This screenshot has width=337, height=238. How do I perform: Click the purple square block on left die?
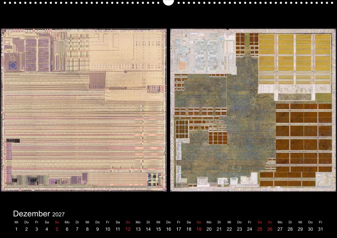[97, 80]
